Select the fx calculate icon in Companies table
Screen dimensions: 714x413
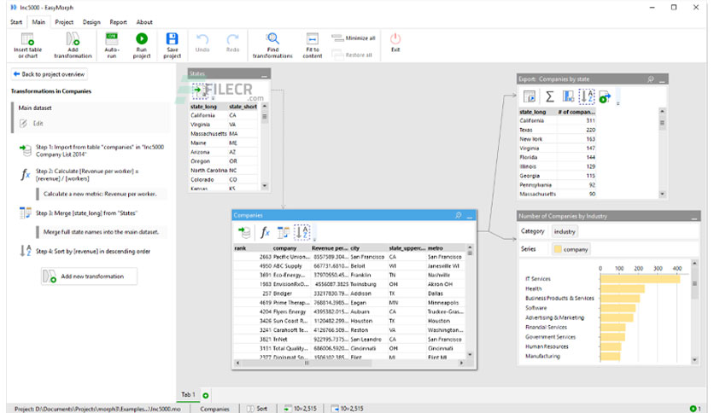coord(265,232)
